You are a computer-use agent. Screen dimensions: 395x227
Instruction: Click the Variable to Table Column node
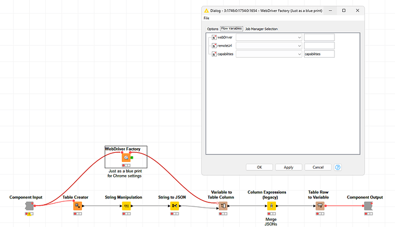(223, 206)
